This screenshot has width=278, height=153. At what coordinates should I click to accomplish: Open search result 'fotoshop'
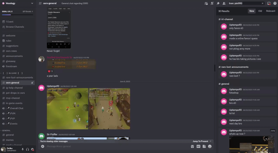pos(247,91)
